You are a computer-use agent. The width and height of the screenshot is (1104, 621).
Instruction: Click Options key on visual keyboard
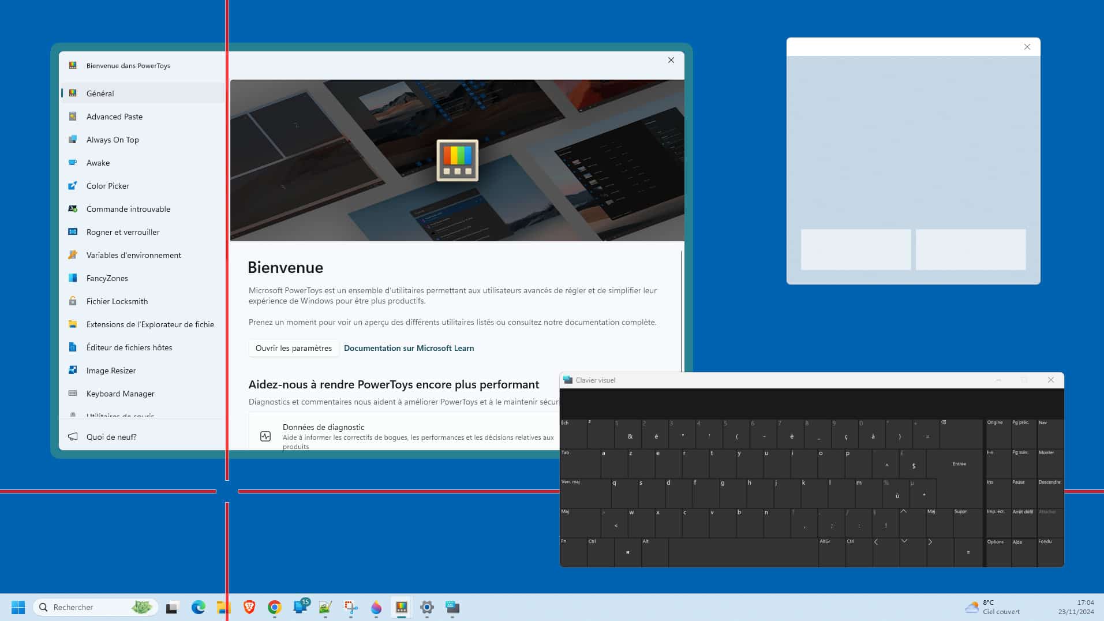(x=997, y=552)
